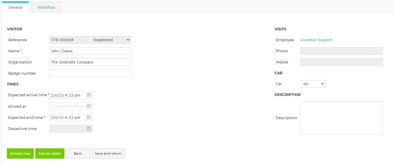Viewport: 394px width, 164px height.
Task: Click the Employee label
Action: 285,40
